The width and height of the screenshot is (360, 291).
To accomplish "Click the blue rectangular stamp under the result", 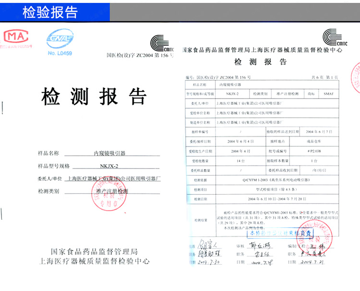I will coord(280,234).
